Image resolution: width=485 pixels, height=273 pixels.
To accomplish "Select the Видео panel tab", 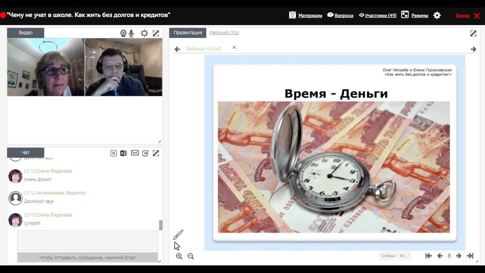I will pos(26,33).
